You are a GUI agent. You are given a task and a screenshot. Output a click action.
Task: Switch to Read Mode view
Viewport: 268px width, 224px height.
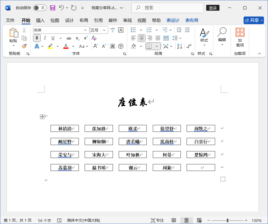coord(174,220)
